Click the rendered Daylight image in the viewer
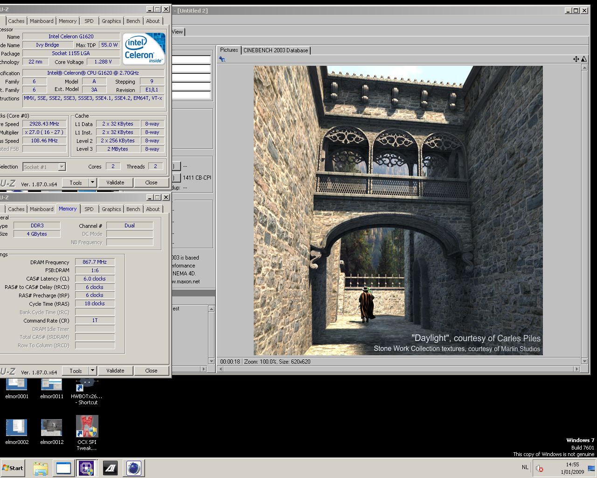 tap(398, 211)
